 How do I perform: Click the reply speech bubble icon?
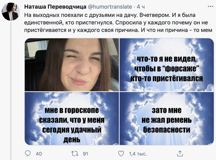click(28, 154)
